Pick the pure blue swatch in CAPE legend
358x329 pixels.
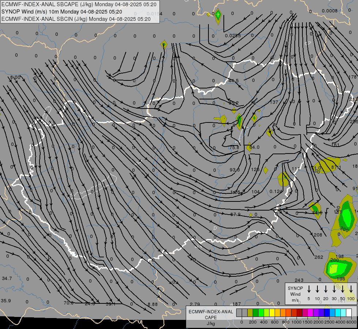327,313
